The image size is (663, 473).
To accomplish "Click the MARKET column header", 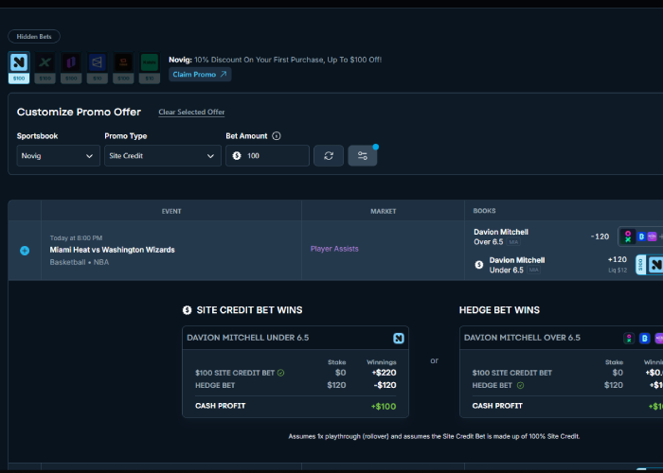I will tap(383, 211).
